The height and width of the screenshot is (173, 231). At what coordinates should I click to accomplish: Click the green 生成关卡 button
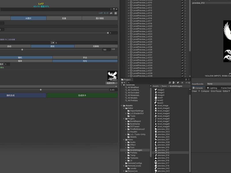[82, 95]
